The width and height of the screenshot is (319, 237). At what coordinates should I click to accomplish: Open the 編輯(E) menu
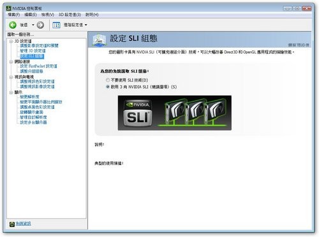(31, 15)
